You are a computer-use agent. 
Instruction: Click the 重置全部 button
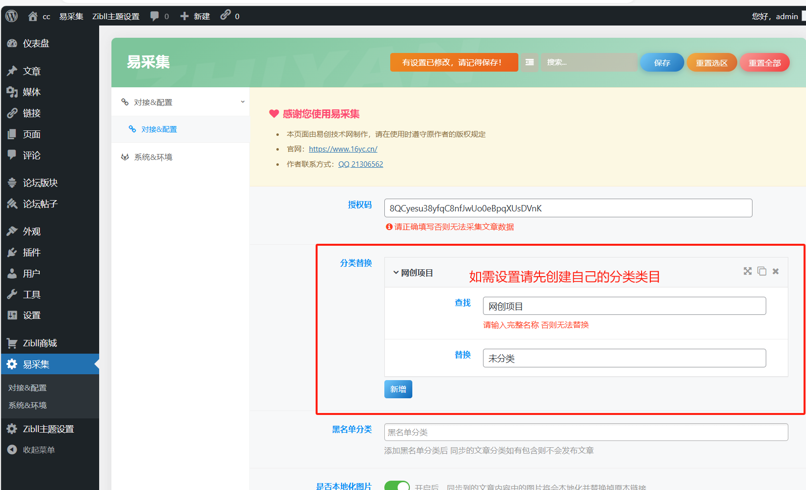(765, 63)
